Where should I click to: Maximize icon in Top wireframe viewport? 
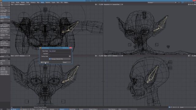point(102,5)
